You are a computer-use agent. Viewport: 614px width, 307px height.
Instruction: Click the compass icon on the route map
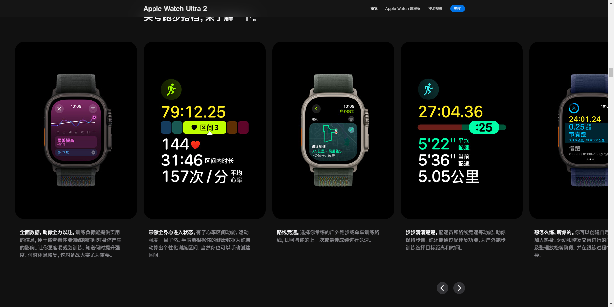351,130
